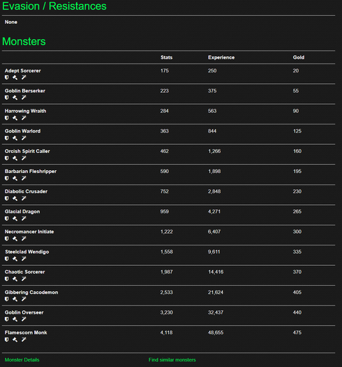Click wand icon under Gibbering Cacodemon
The image size is (342, 367).
tap(24, 299)
